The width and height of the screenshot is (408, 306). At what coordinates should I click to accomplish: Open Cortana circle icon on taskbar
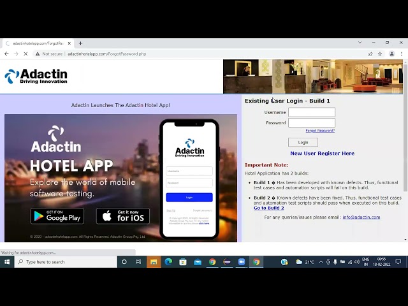(x=124, y=262)
